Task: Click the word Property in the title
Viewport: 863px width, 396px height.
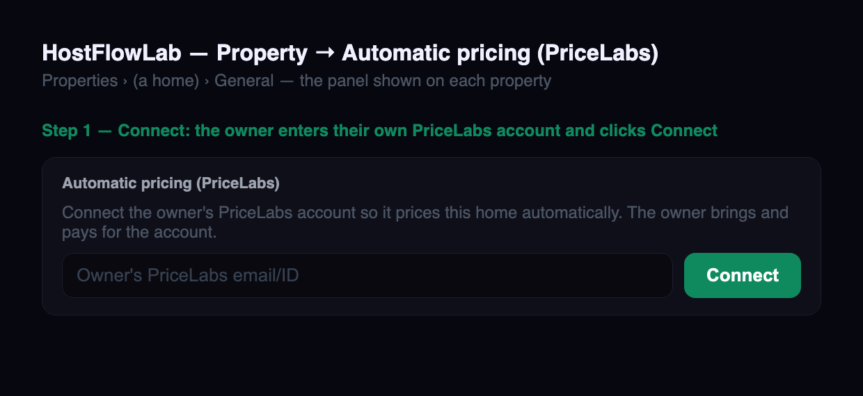Action: click(262, 53)
